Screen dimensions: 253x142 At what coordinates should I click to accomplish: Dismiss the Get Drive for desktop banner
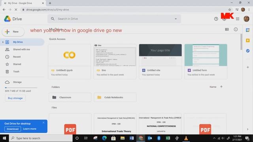(43, 123)
